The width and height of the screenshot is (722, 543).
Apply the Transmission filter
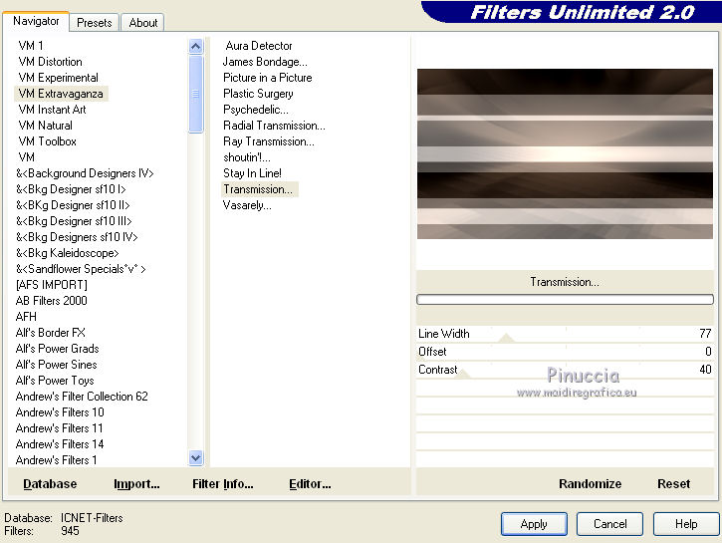click(x=534, y=524)
